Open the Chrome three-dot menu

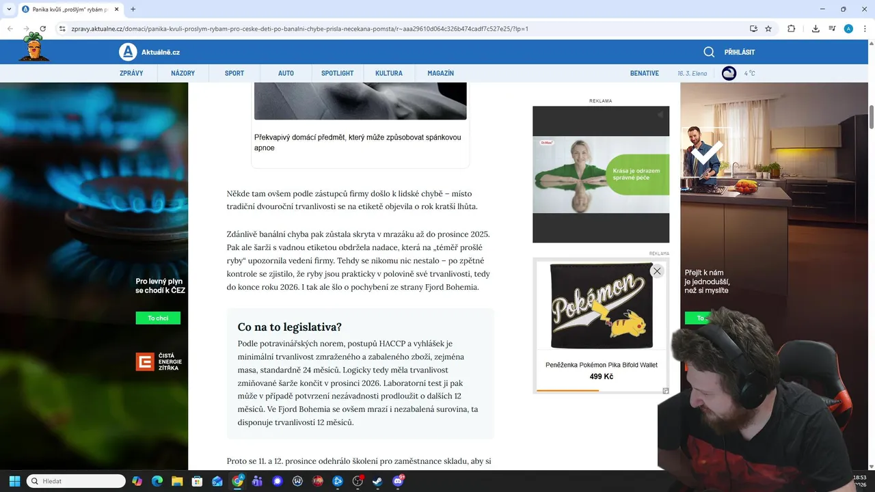(x=864, y=29)
